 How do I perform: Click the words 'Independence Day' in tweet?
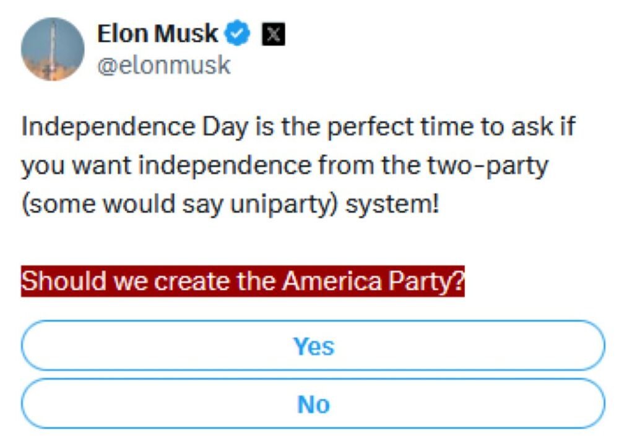[135, 127]
